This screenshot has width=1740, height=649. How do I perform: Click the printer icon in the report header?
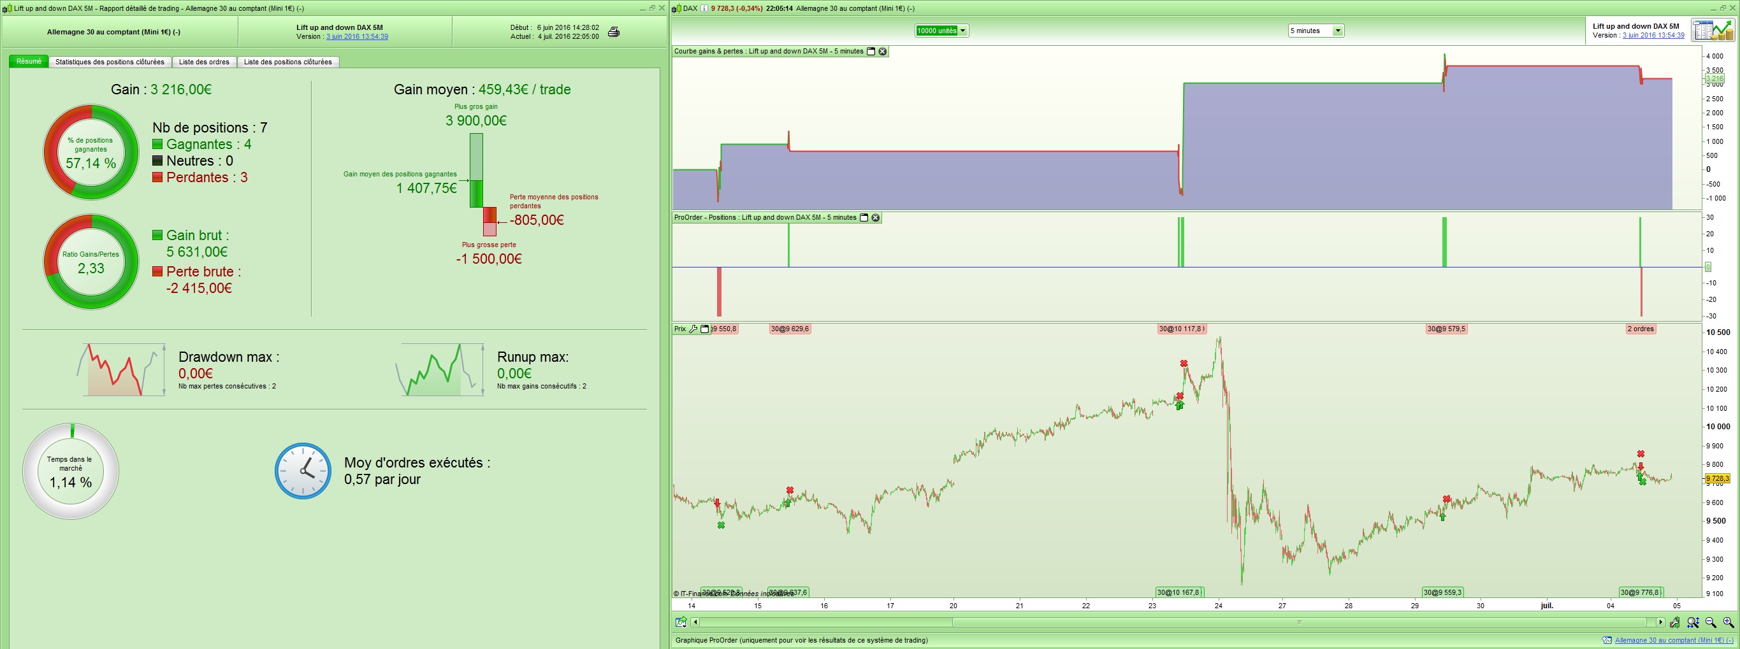pyautogui.click(x=613, y=32)
